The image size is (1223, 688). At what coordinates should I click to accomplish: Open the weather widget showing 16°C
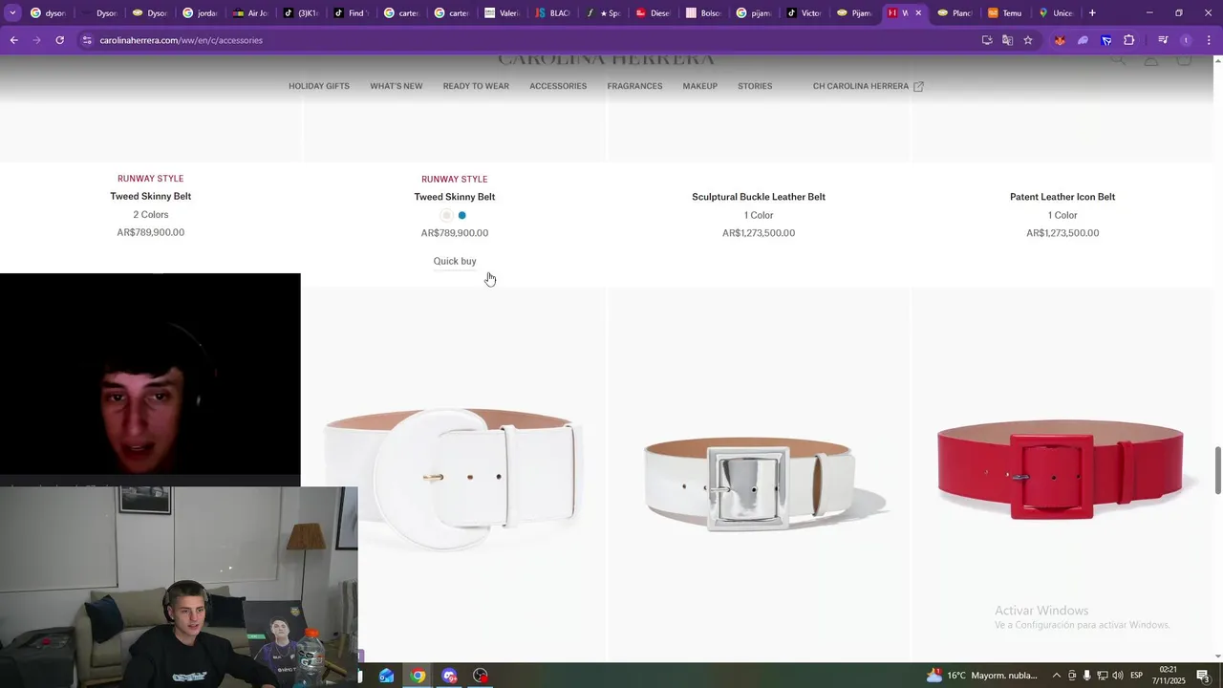point(981,676)
